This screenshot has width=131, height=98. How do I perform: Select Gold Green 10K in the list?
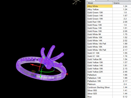(x=109, y=13)
